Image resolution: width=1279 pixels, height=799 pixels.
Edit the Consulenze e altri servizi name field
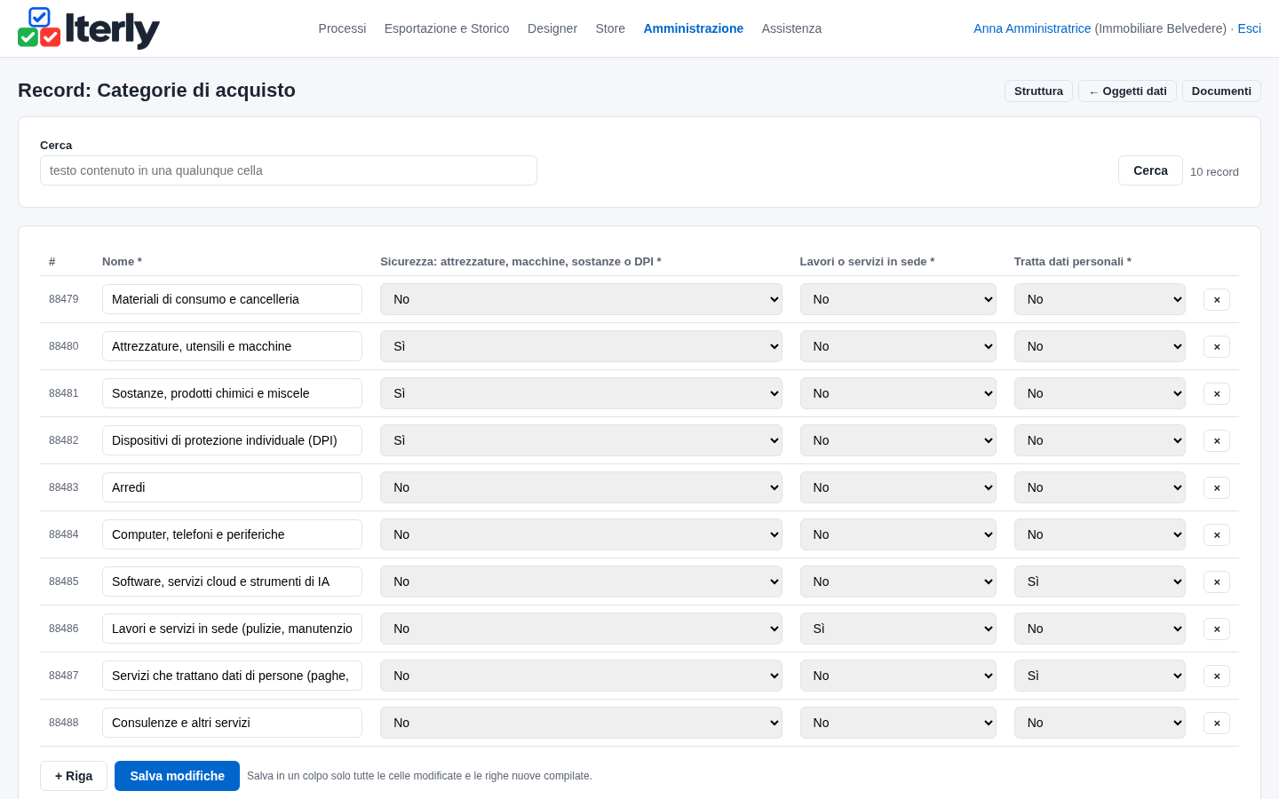[x=232, y=723]
